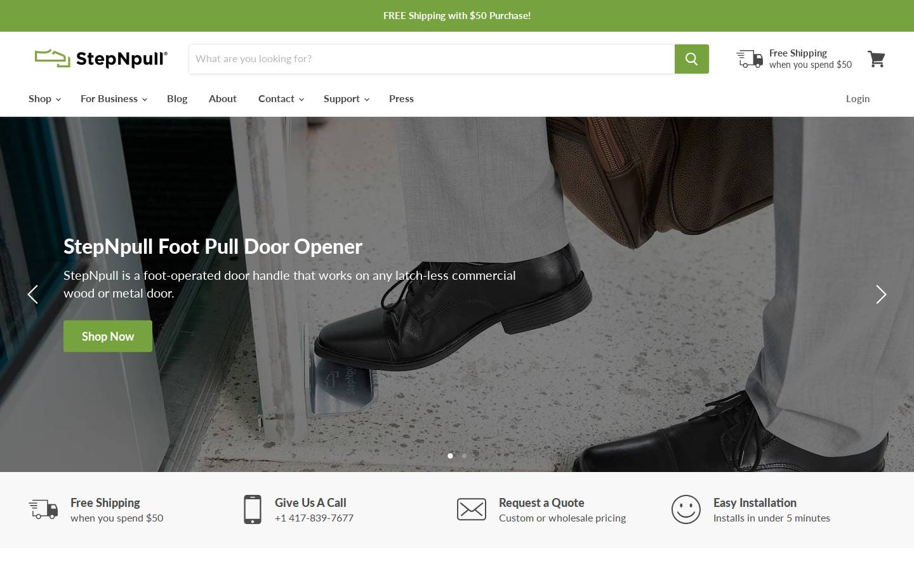This screenshot has height=571, width=914.
Task: Click the Shop Now button
Action: point(108,336)
